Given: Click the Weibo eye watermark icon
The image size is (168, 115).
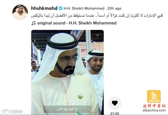Looking at the screenshot, I should coord(5,111).
